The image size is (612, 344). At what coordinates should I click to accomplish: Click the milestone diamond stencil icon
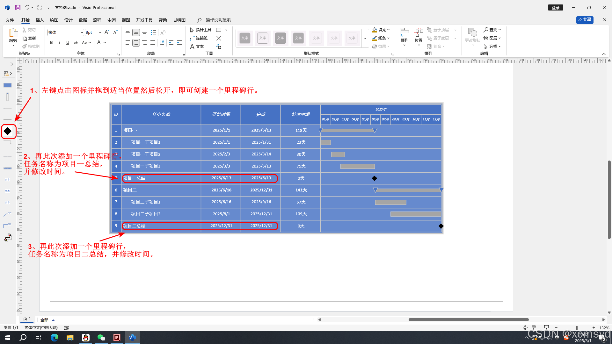(x=8, y=131)
